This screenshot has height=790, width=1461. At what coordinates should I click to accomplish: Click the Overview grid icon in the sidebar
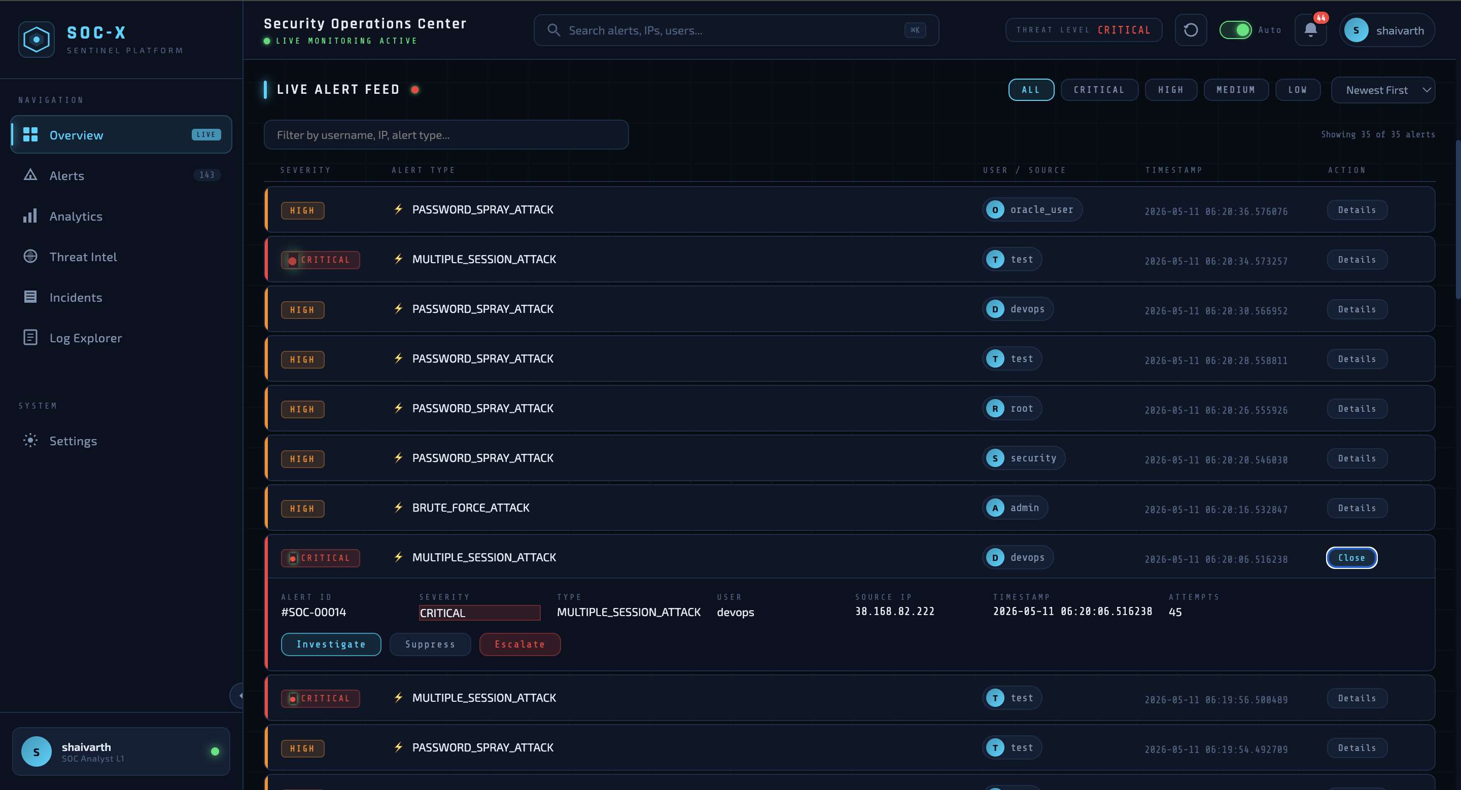[x=30, y=134]
